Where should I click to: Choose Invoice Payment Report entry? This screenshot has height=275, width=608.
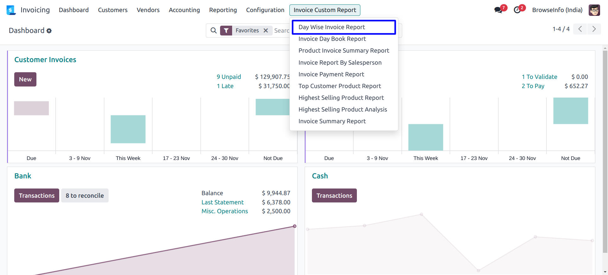tap(331, 74)
